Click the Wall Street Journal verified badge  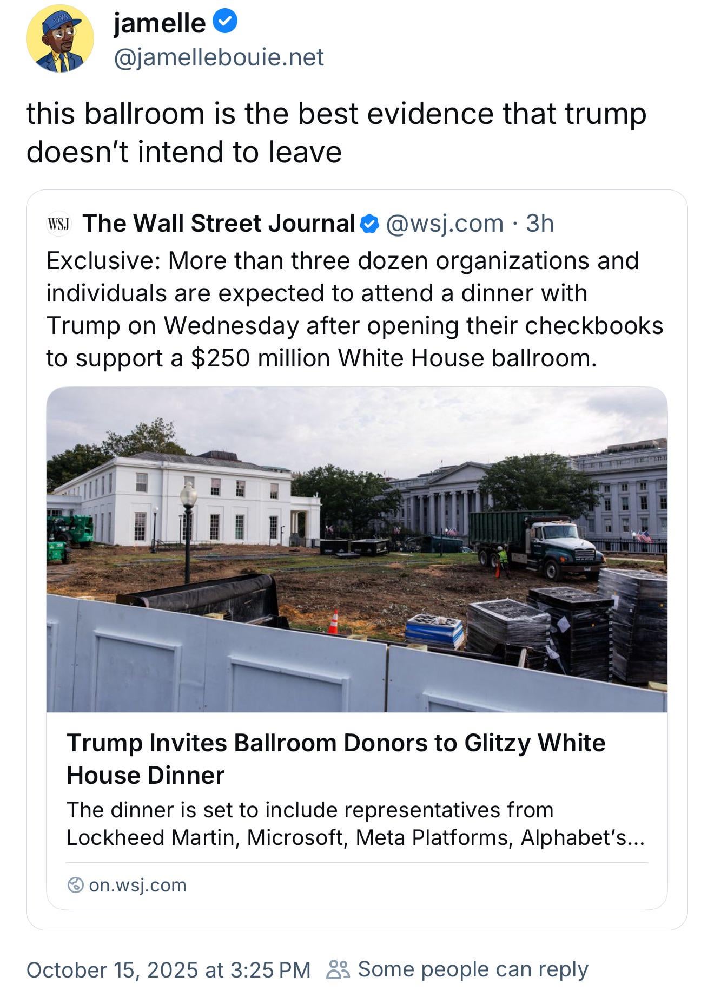[x=369, y=224]
